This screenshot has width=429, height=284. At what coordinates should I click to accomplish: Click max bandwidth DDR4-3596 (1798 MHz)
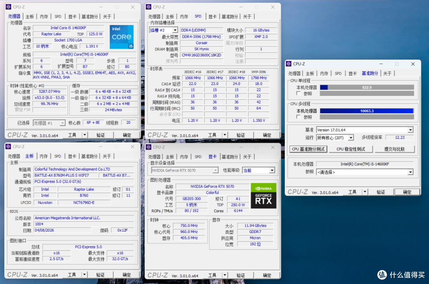click(x=202, y=37)
